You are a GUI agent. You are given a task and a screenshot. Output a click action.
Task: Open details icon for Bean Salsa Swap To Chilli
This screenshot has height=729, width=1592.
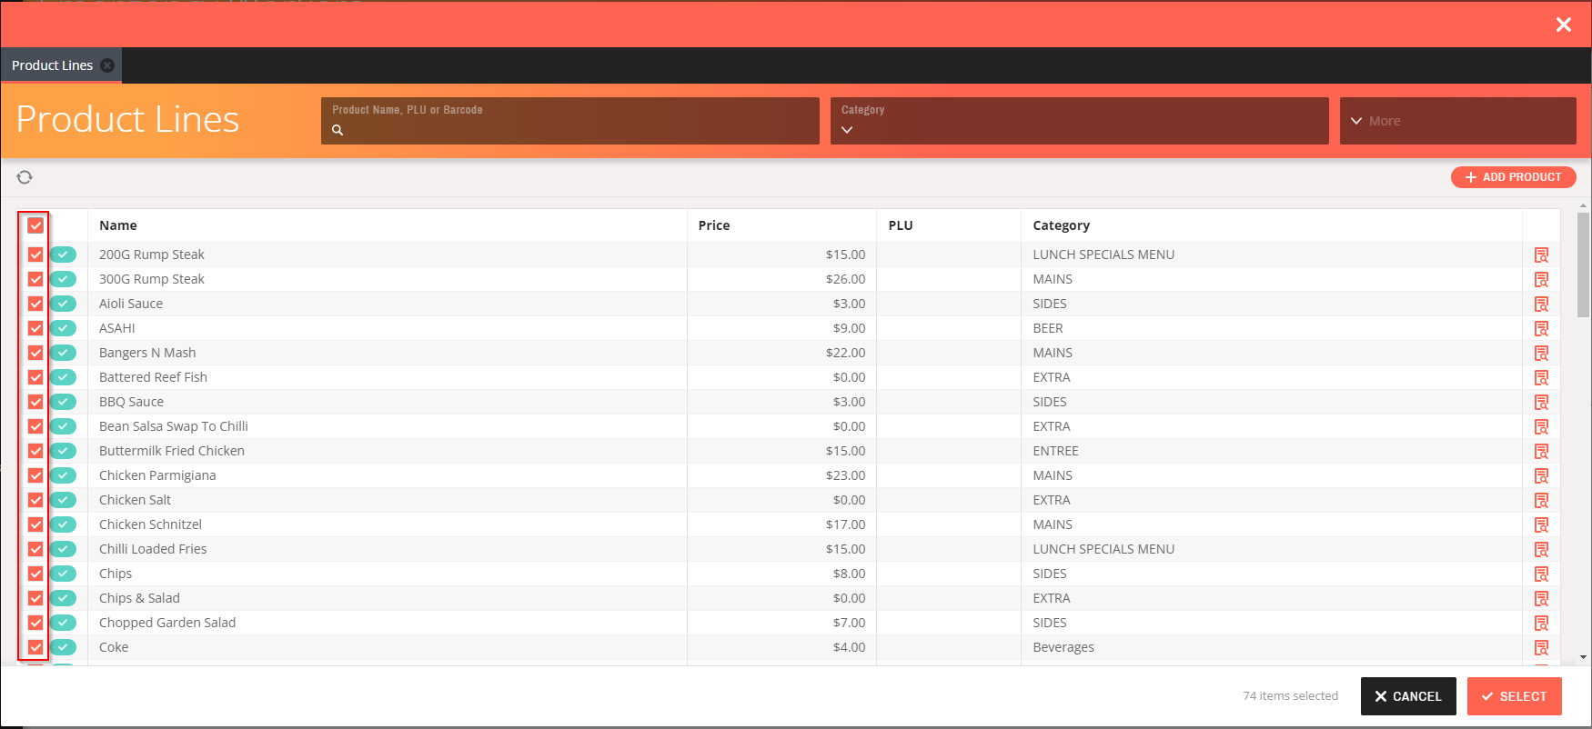[x=1541, y=426]
